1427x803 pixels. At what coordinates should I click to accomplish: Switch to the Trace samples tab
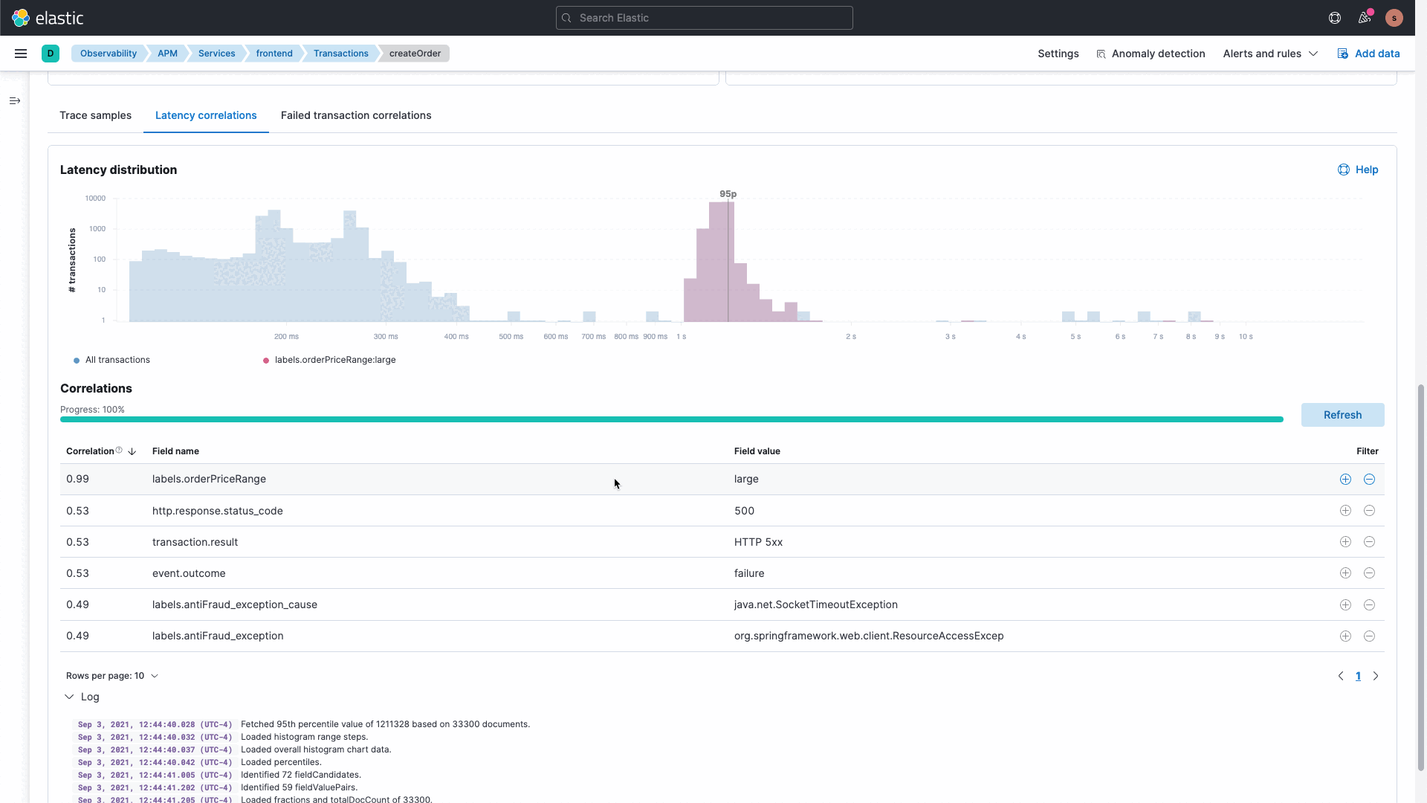coord(95,115)
